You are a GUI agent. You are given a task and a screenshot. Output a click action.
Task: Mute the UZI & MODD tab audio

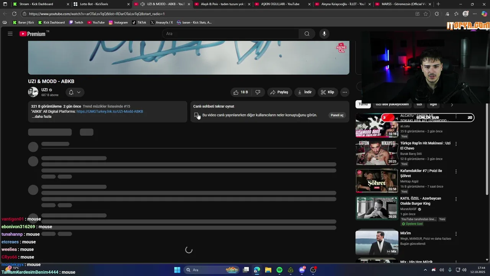[142, 4]
